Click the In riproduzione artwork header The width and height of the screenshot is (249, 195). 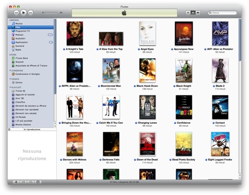pos(32,130)
